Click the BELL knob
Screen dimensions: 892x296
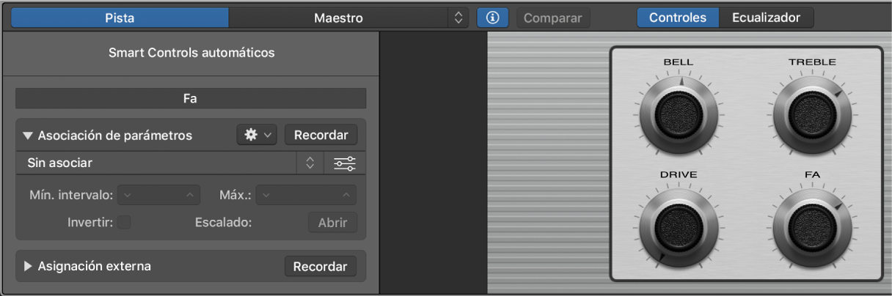678,114
